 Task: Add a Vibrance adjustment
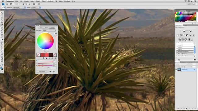pos(178,35)
